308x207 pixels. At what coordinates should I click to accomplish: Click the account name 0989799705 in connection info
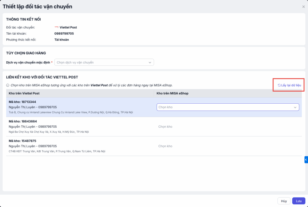coord(64,34)
